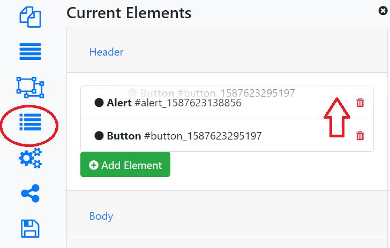Delete the Button element with trash icon

coord(360,136)
